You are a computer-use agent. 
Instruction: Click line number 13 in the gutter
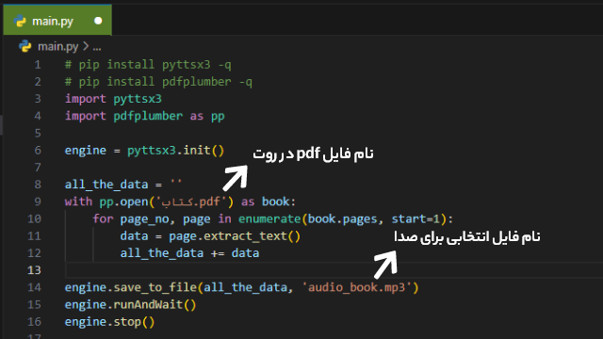click(x=34, y=270)
